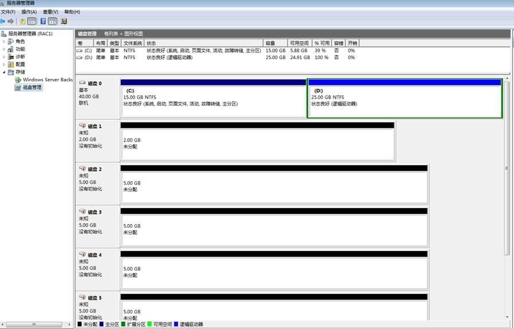The width and height of the screenshot is (514, 329).
Task: Click the dark blue 主分区 legend swatch
Action: pyautogui.click(x=101, y=324)
